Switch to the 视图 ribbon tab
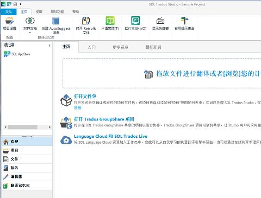261x198 pixels. (x=39, y=12)
